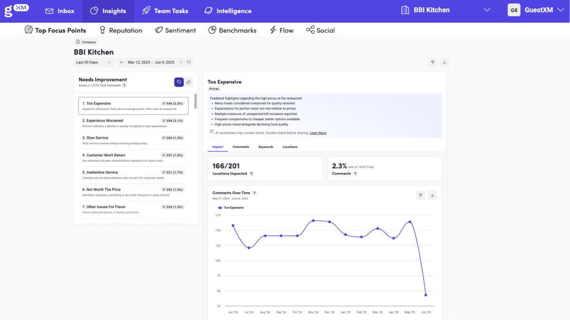Click the building icon beside BBI Kitchen in header
The image size is (570, 320).
pos(405,10)
